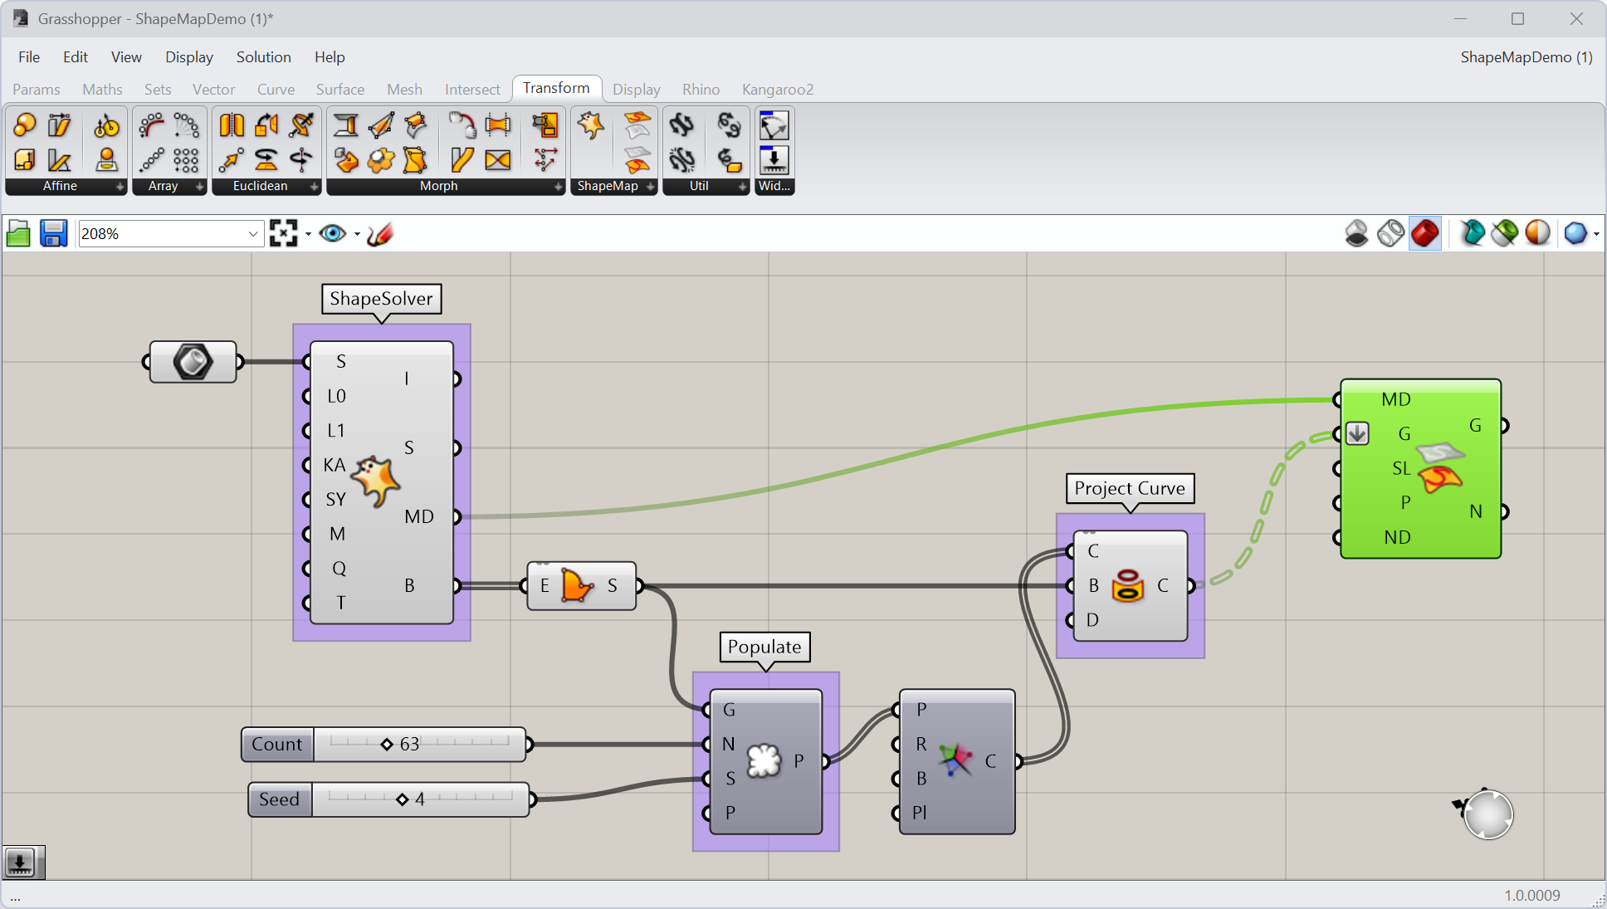Open the Display menu

188,56
